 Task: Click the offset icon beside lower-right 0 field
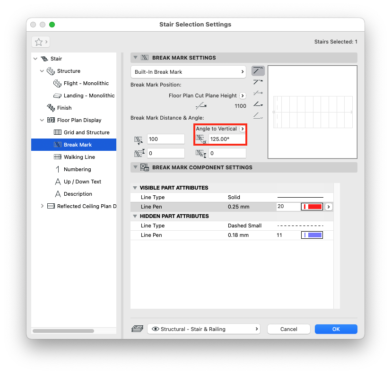point(201,153)
